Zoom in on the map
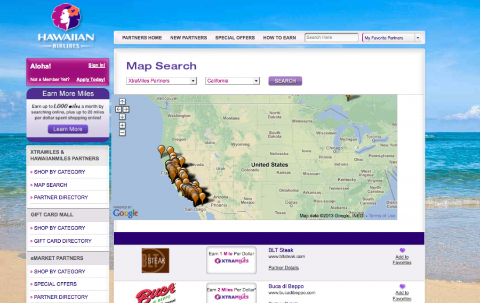 [x=122, y=125]
